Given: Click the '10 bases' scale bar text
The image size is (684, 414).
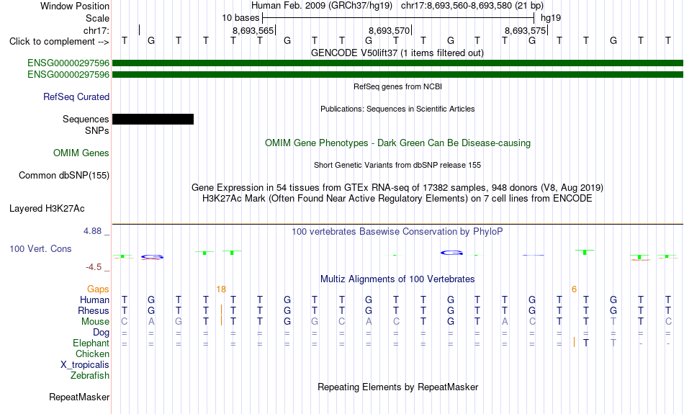Looking at the screenshot, I should (240, 18).
